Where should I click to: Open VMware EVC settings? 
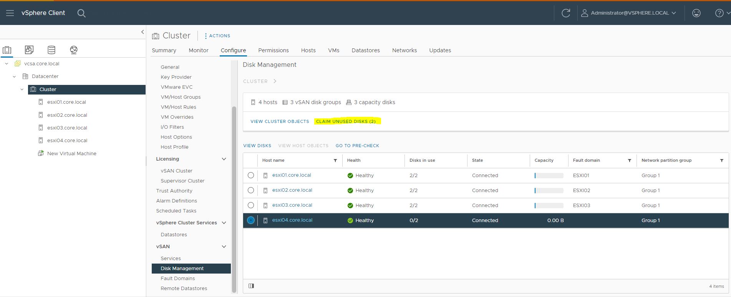tap(177, 87)
